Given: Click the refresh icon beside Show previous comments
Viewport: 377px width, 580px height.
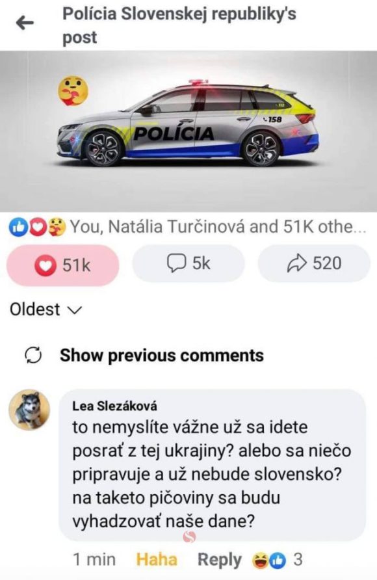Looking at the screenshot, I should click(33, 356).
